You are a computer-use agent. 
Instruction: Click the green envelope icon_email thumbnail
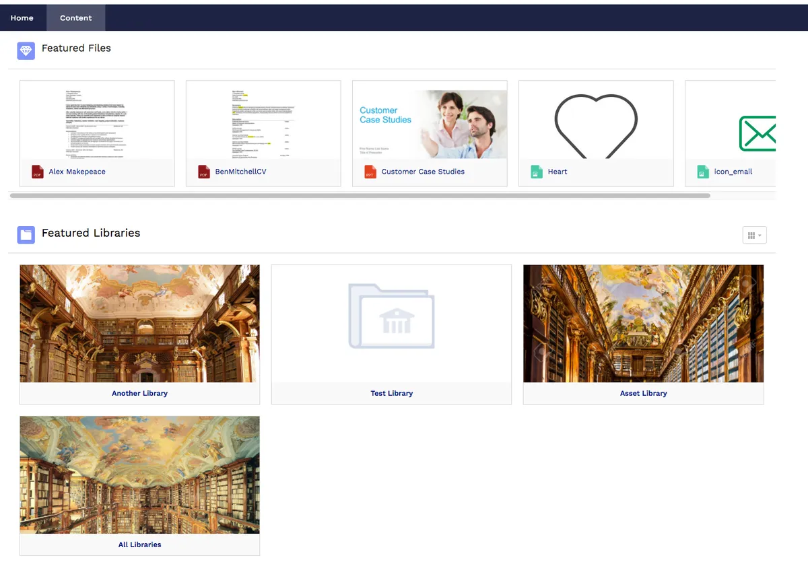[x=757, y=133]
